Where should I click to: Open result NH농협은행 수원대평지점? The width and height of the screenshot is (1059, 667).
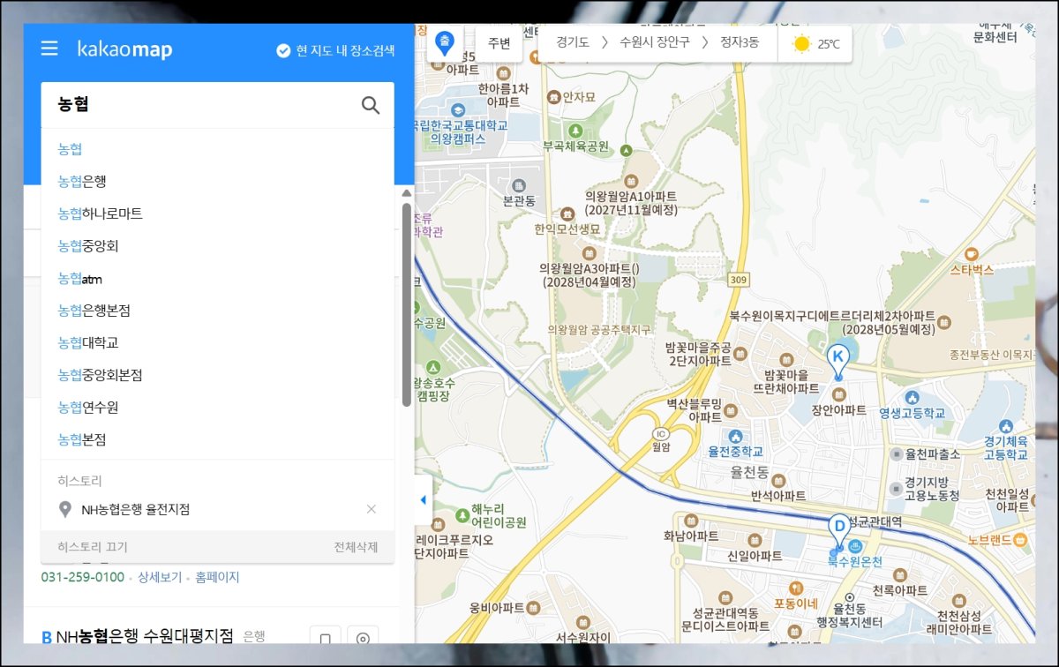pos(145,635)
